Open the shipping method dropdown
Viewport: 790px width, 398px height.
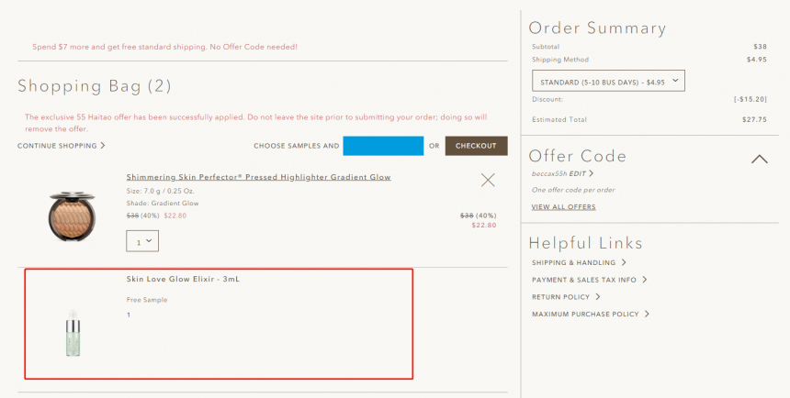click(x=608, y=81)
